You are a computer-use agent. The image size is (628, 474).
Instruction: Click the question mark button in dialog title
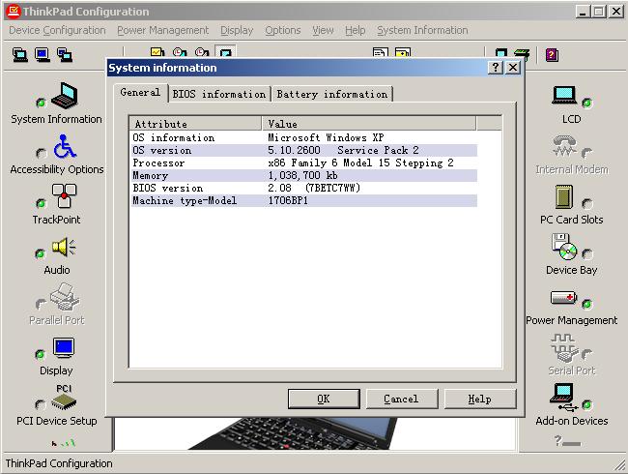click(x=496, y=67)
